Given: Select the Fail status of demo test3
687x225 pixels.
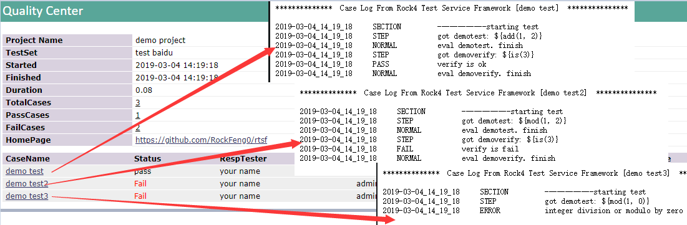Looking at the screenshot, I should pyautogui.click(x=140, y=196).
